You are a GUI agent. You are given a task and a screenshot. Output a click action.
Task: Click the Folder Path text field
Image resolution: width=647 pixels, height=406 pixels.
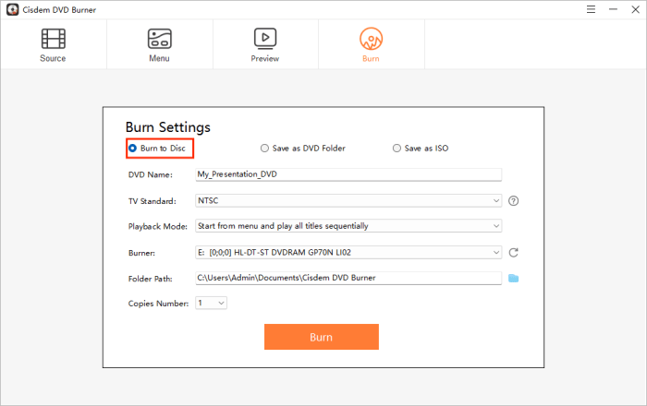coord(348,278)
